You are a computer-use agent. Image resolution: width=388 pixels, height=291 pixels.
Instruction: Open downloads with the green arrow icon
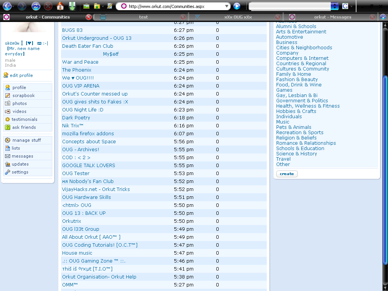click(72, 6)
